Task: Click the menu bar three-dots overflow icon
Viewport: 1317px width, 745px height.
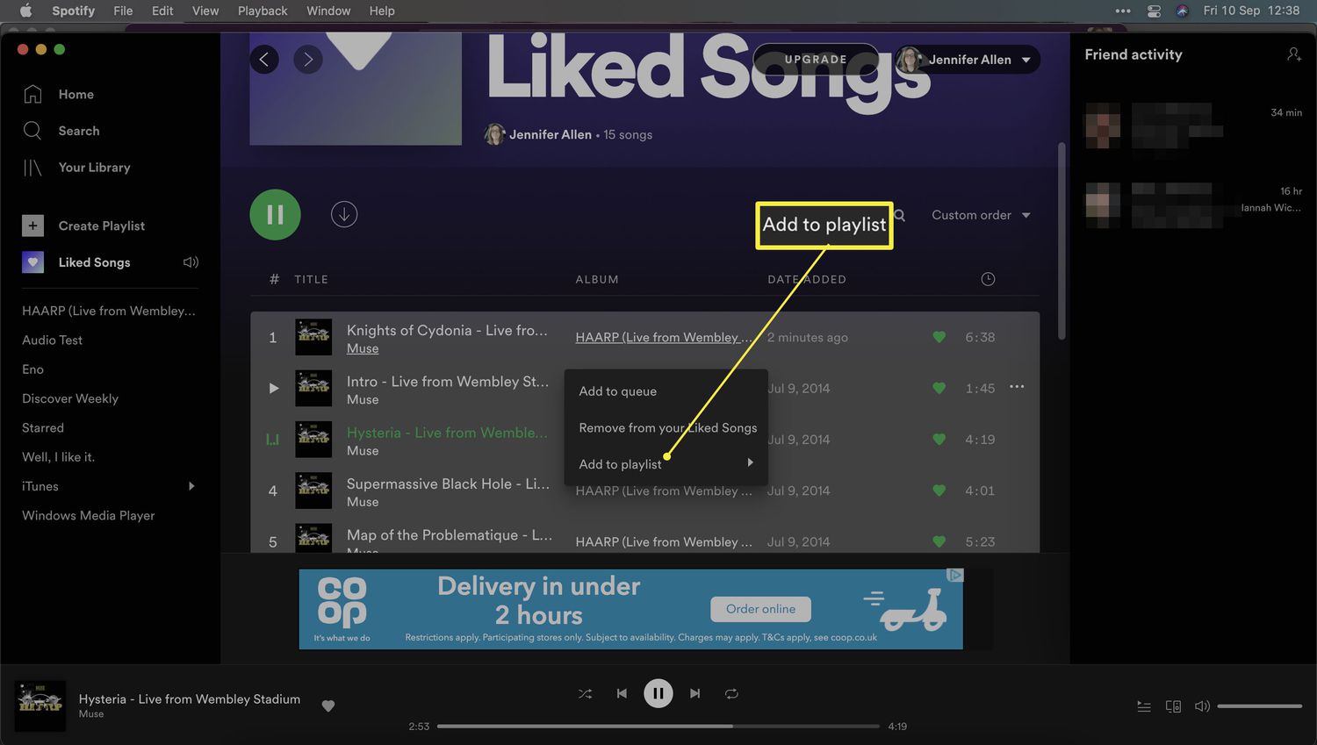Action: (x=1123, y=11)
